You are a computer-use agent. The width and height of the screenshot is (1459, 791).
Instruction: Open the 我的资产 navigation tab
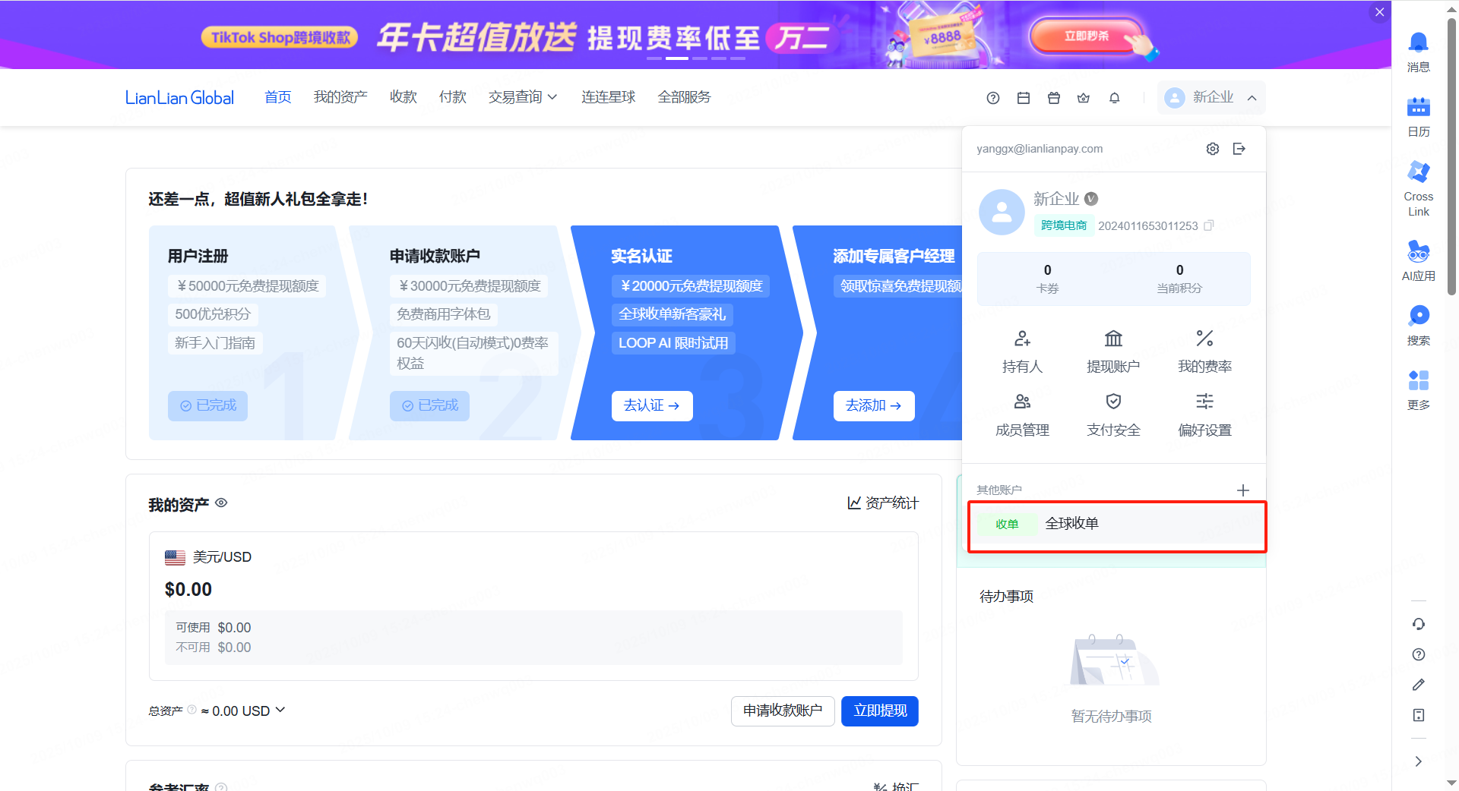pyautogui.click(x=340, y=97)
